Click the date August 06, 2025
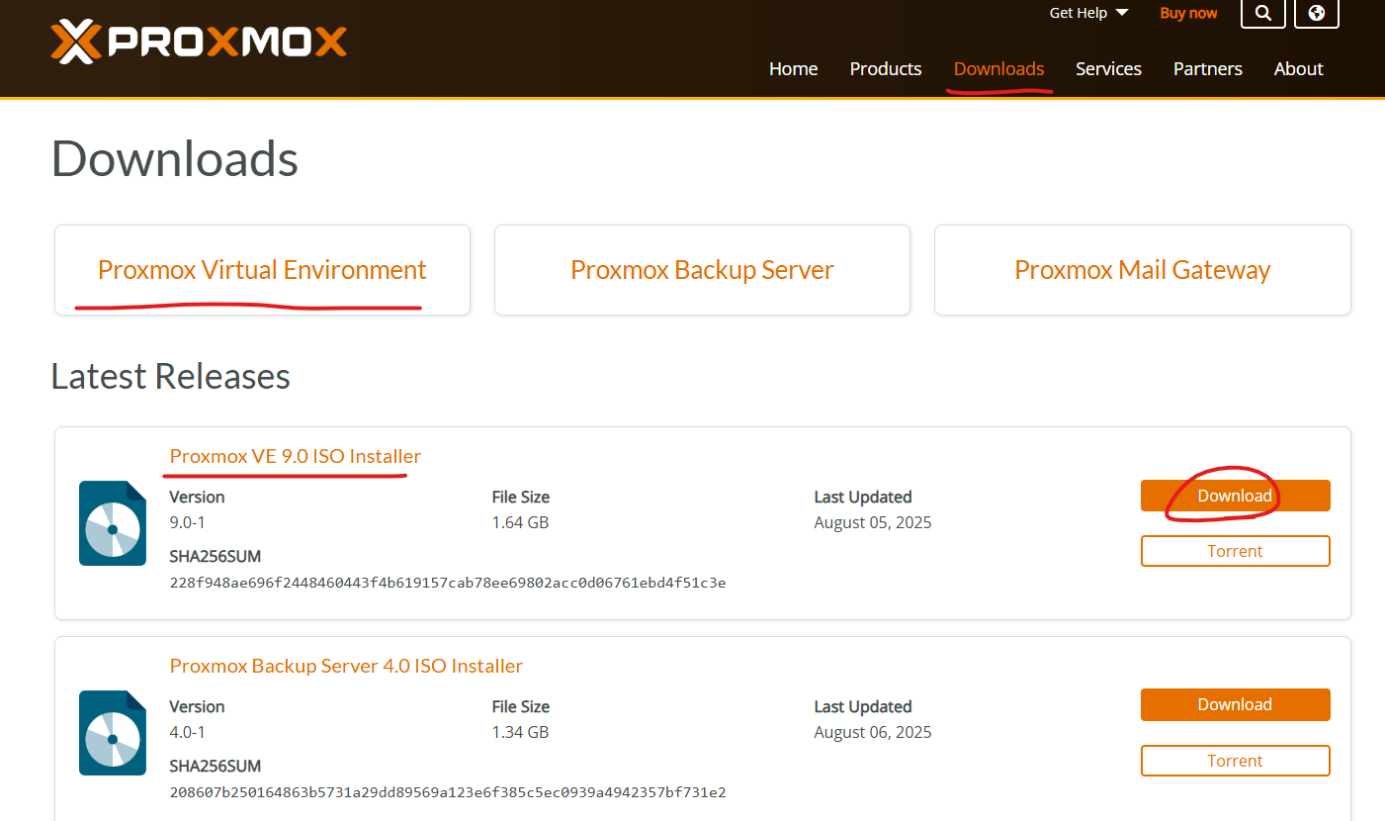The image size is (1385, 821). coord(873,732)
